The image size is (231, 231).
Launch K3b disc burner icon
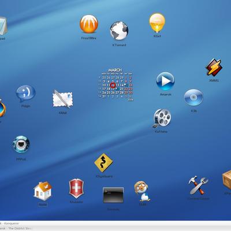(193, 98)
